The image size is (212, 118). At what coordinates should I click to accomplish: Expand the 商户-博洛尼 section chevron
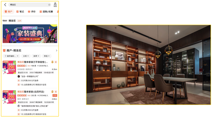(x=57, y=51)
